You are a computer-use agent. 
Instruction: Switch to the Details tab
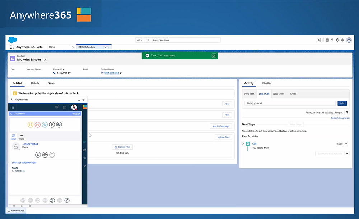click(35, 83)
